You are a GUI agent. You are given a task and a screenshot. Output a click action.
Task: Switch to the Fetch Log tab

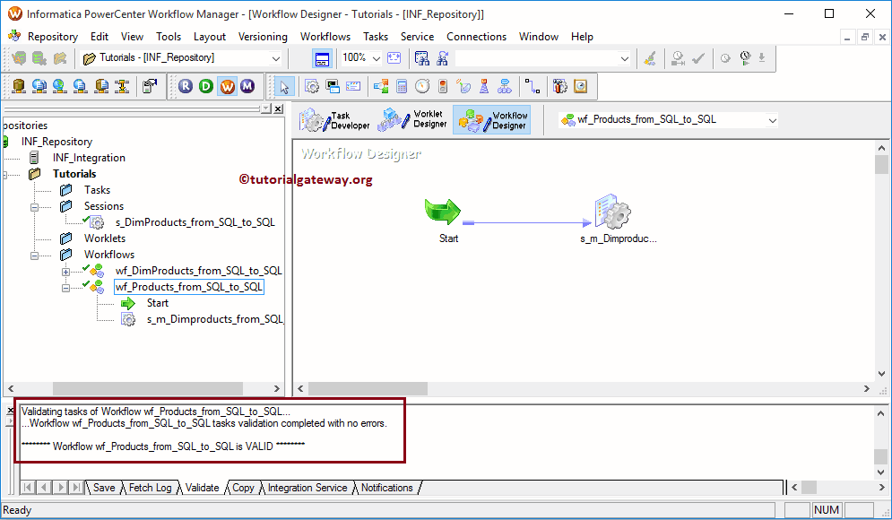pos(151,488)
